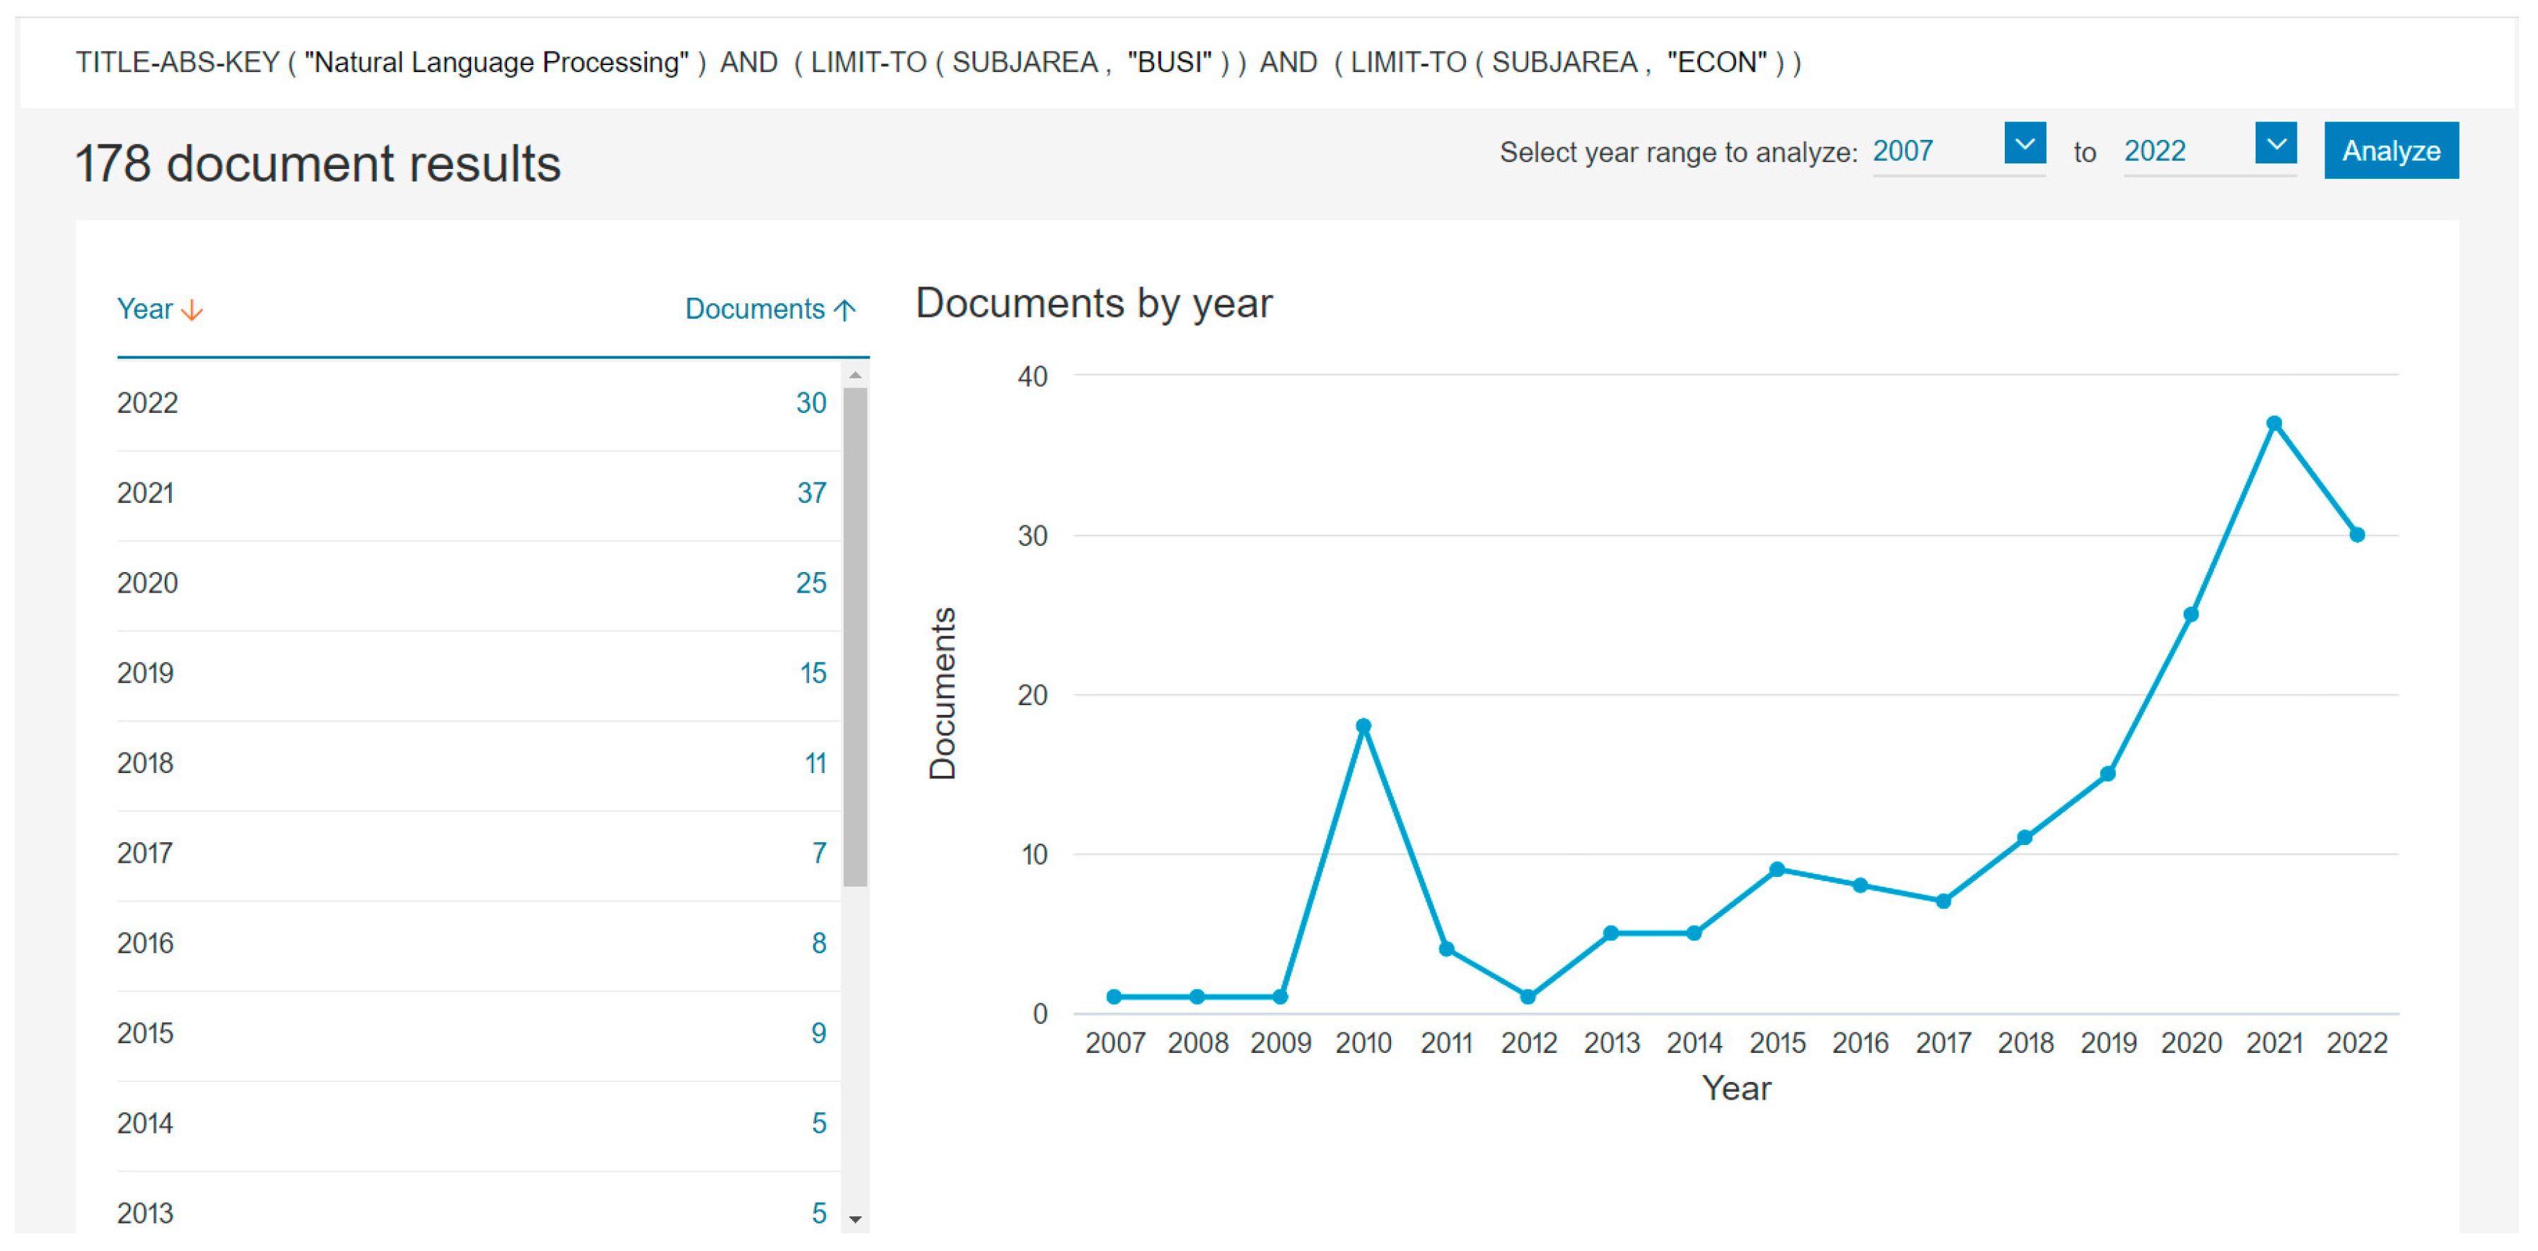Open the 11 documents link for 2018
This screenshot has height=1251, width=2538.
[x=815, y=764]
